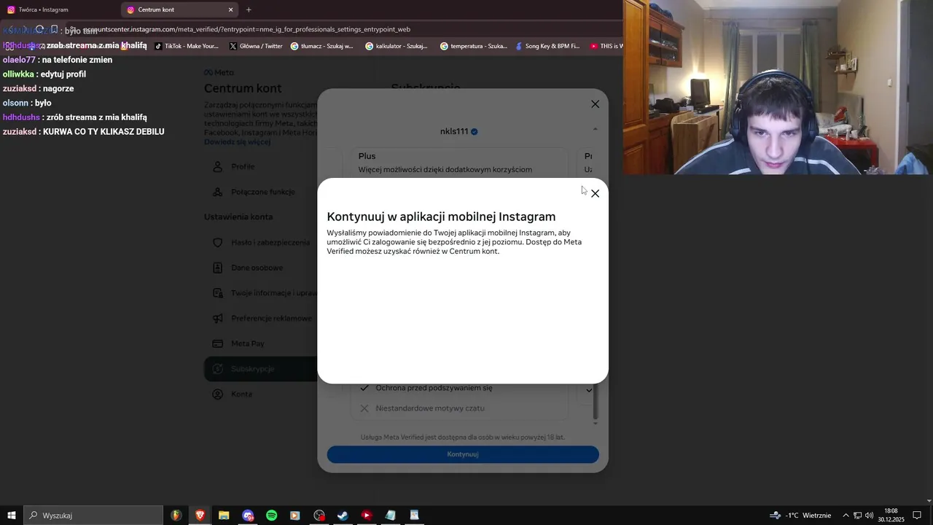
Task: Open the 'Song Key & BPM Fi...' bookmark
Action: click(547, 46)
